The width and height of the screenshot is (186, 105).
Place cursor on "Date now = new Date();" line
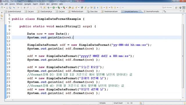click(x=48, y=34)
